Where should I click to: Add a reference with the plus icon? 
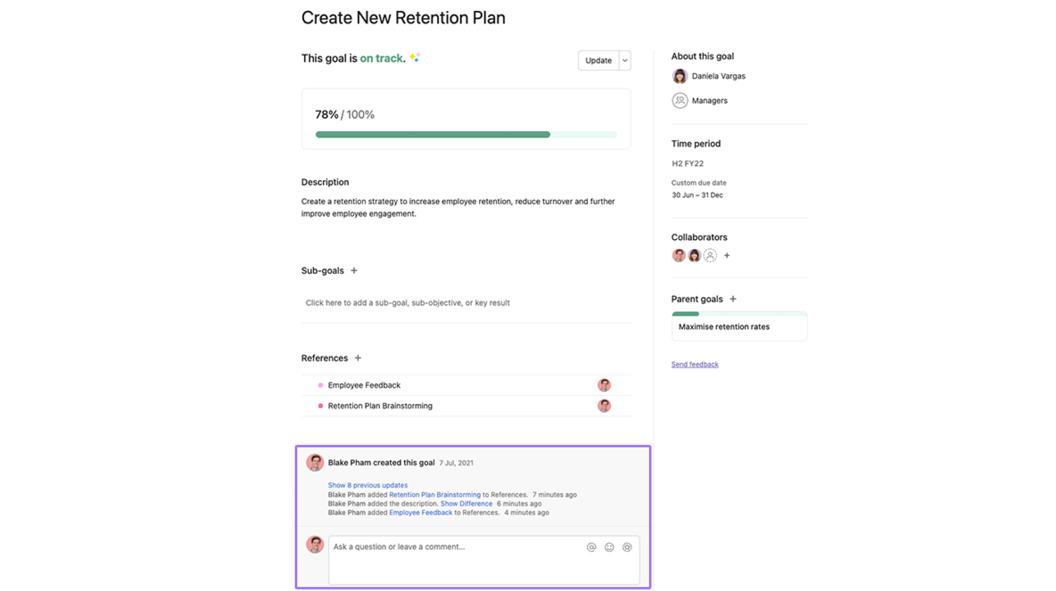click(358, 358)
